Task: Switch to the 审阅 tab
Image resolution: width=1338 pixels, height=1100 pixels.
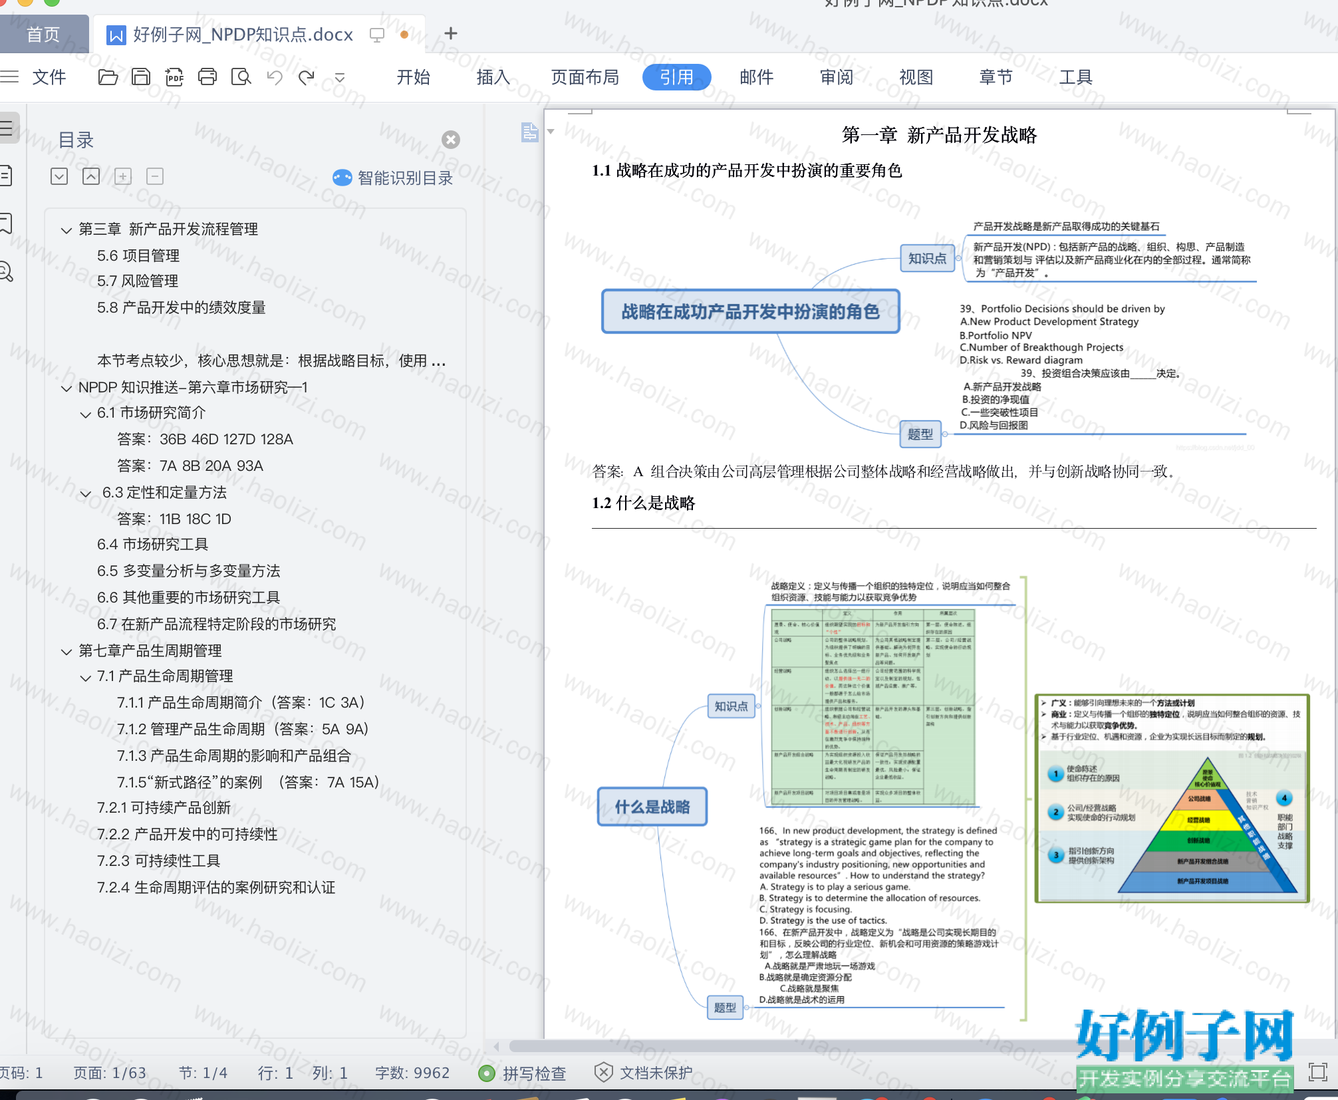Action: coord(837,77)
